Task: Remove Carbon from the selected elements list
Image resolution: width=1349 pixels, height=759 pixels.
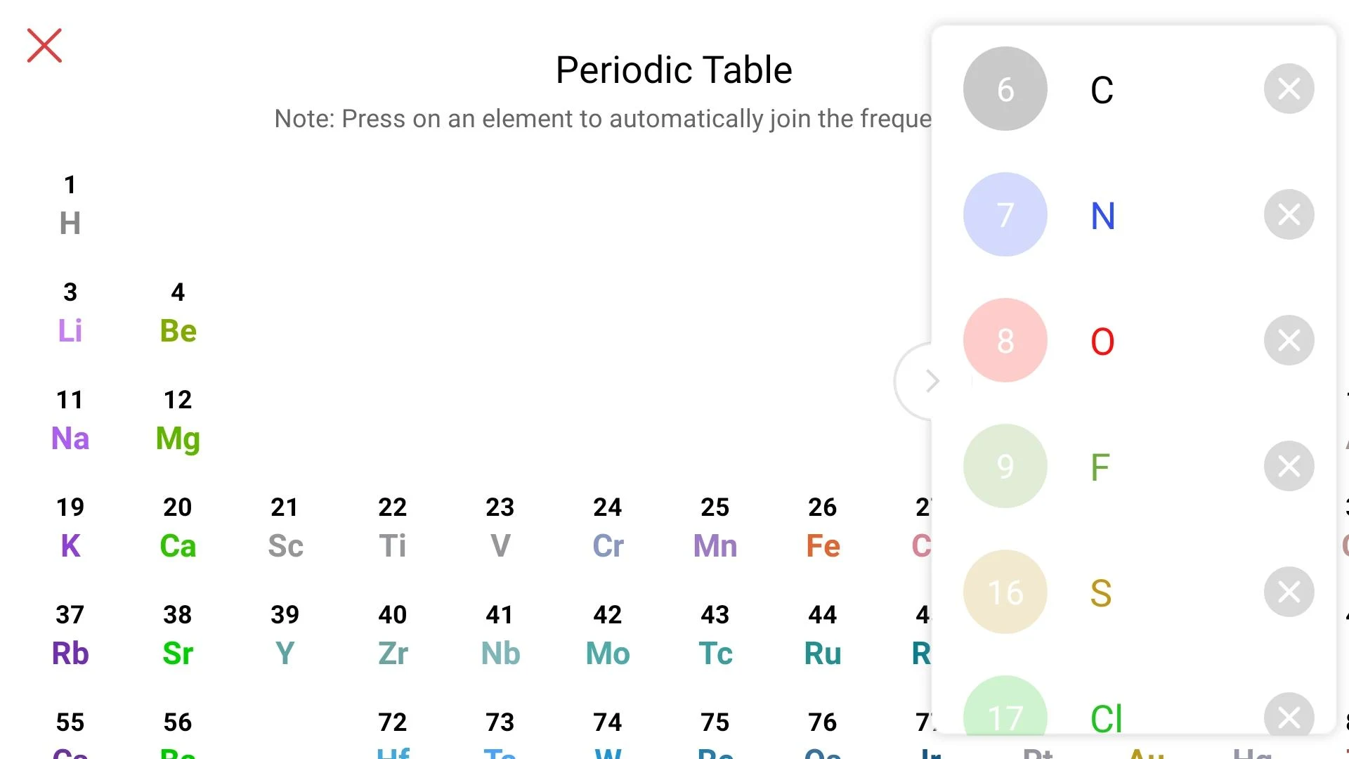Action: tap(1289, 89)
